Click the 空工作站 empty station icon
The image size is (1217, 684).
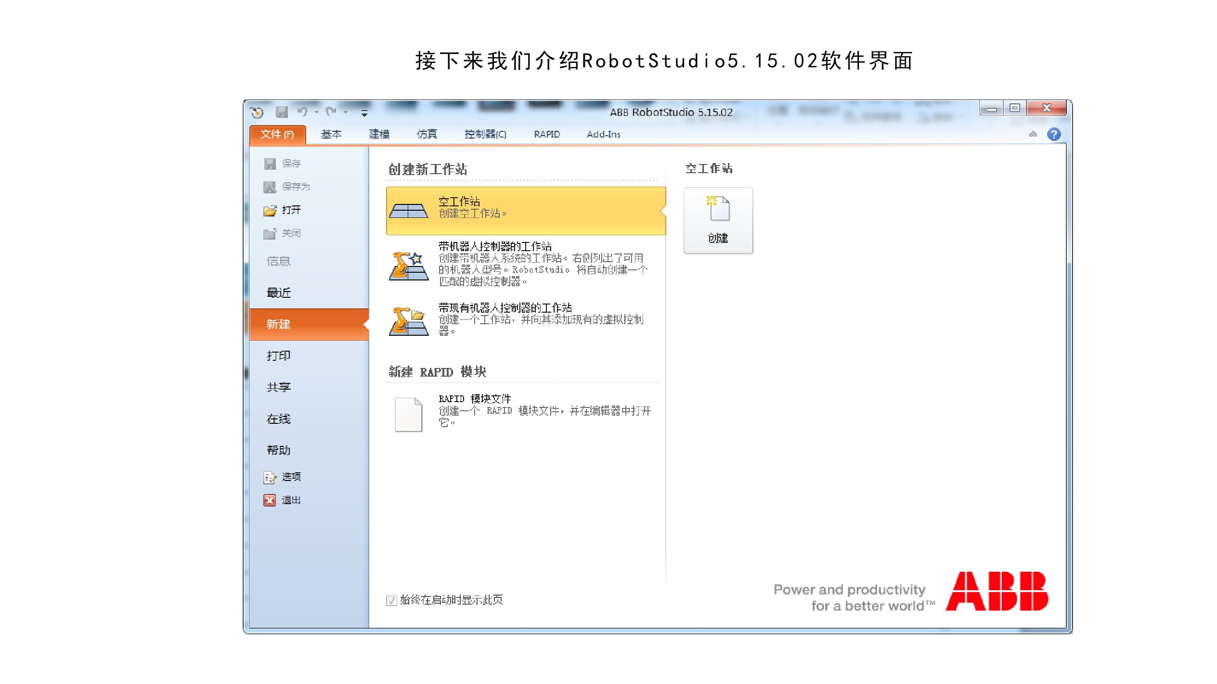point(408,211)
